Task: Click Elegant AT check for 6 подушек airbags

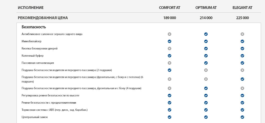Action: point(242,79)
